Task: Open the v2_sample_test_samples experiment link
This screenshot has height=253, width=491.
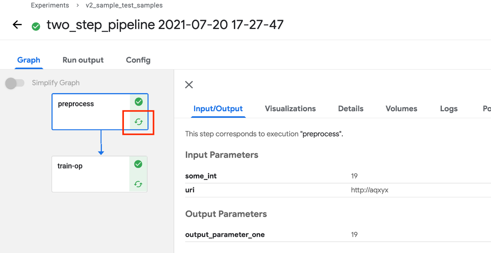Action: click(x=124, y=5)
